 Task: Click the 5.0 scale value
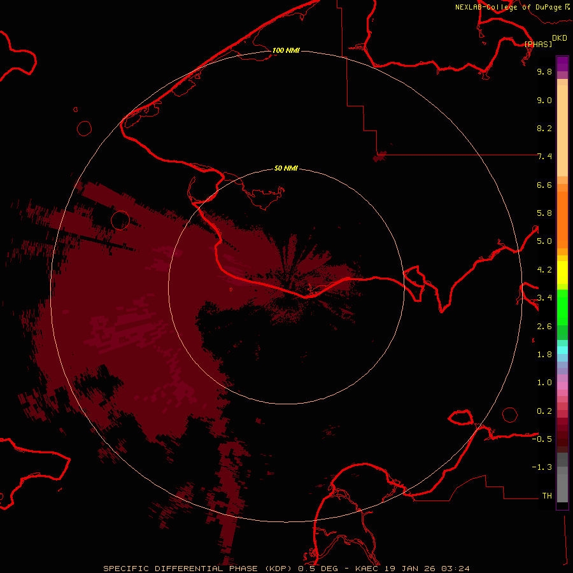pos(544,241)
